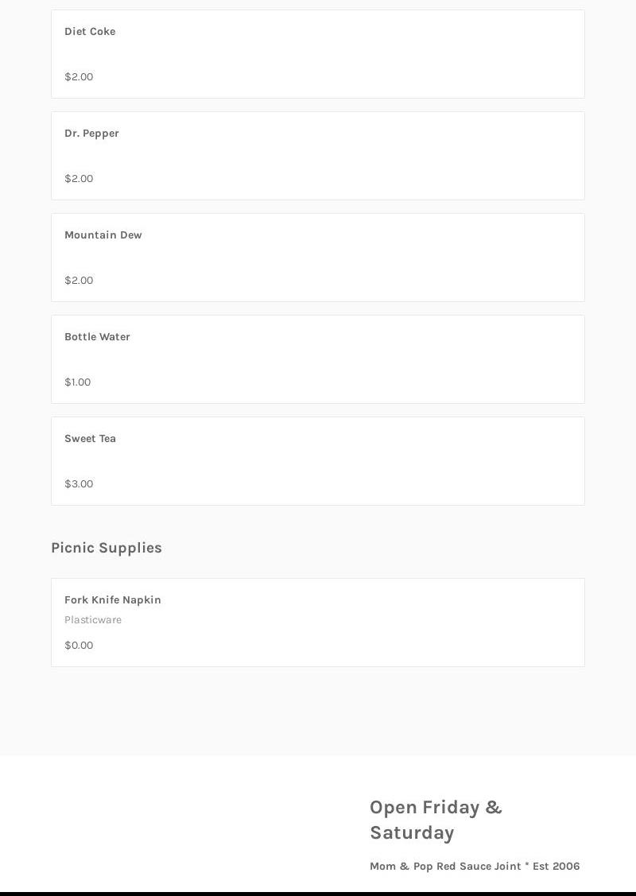The image size is (636, 896).
Task: Click the Diet Coke $2.00 price
Action: (79, 77)
